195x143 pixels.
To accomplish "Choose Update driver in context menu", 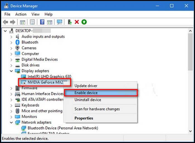I will point(101,86).
